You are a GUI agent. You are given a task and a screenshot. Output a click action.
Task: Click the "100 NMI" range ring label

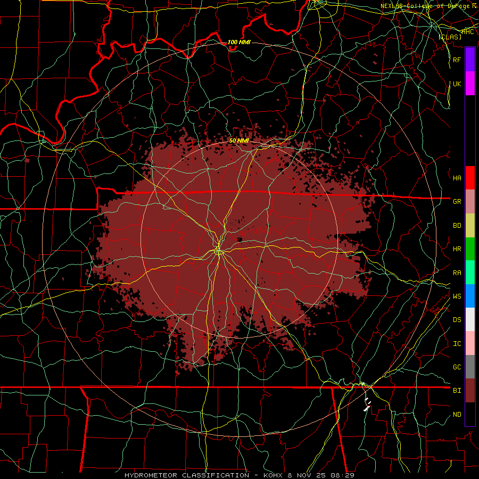239,42
